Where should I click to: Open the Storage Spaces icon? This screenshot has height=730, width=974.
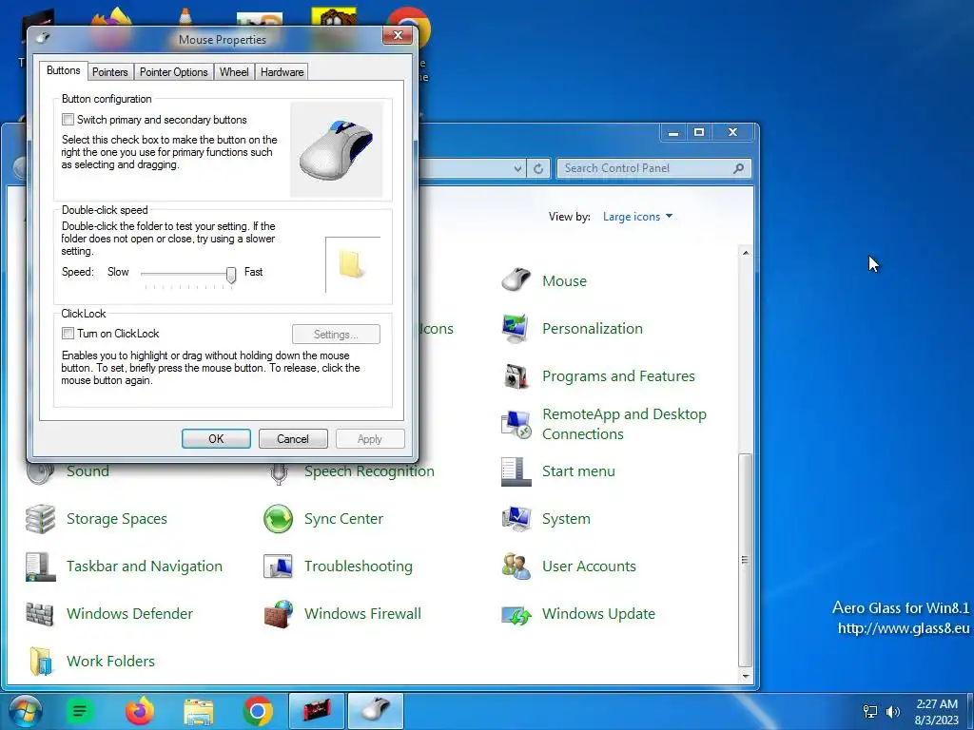[40, 519]
